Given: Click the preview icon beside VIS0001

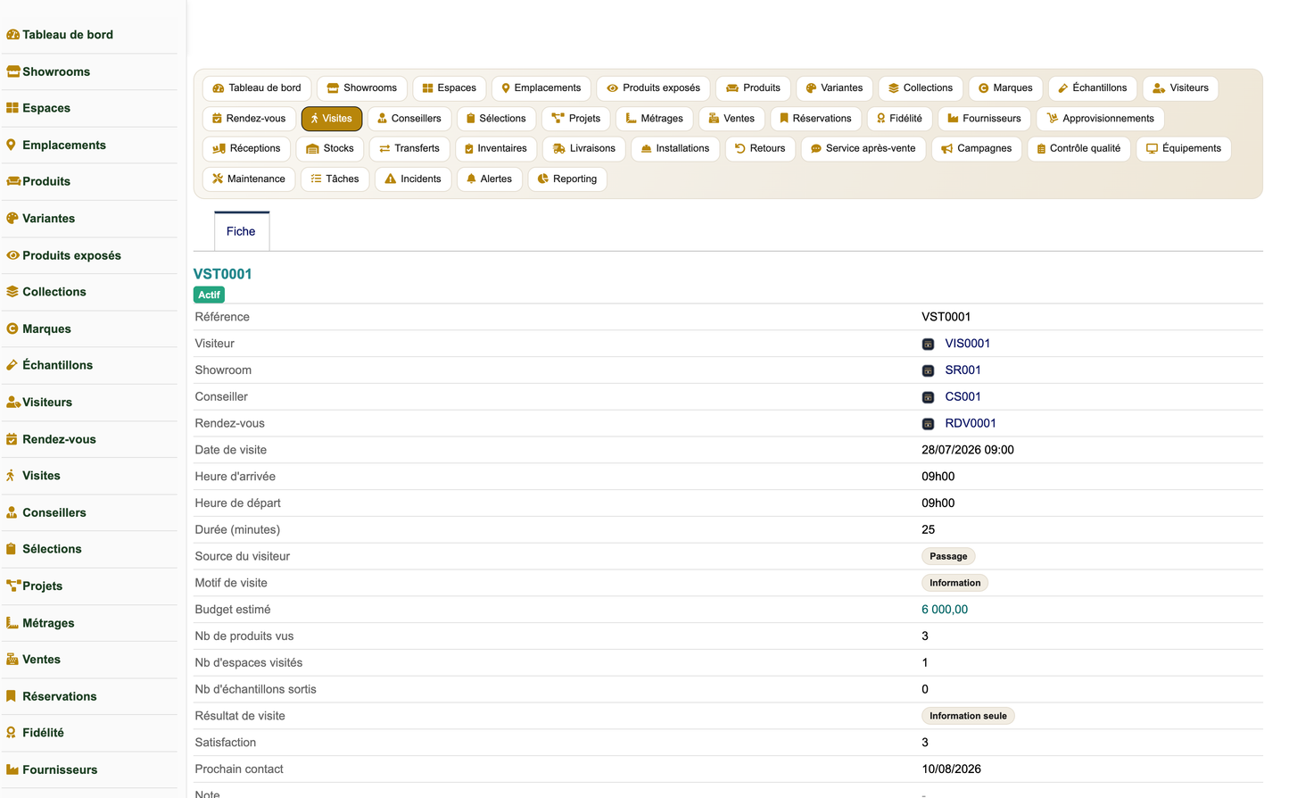Looking at the screenshot, I should pos(928,344).
